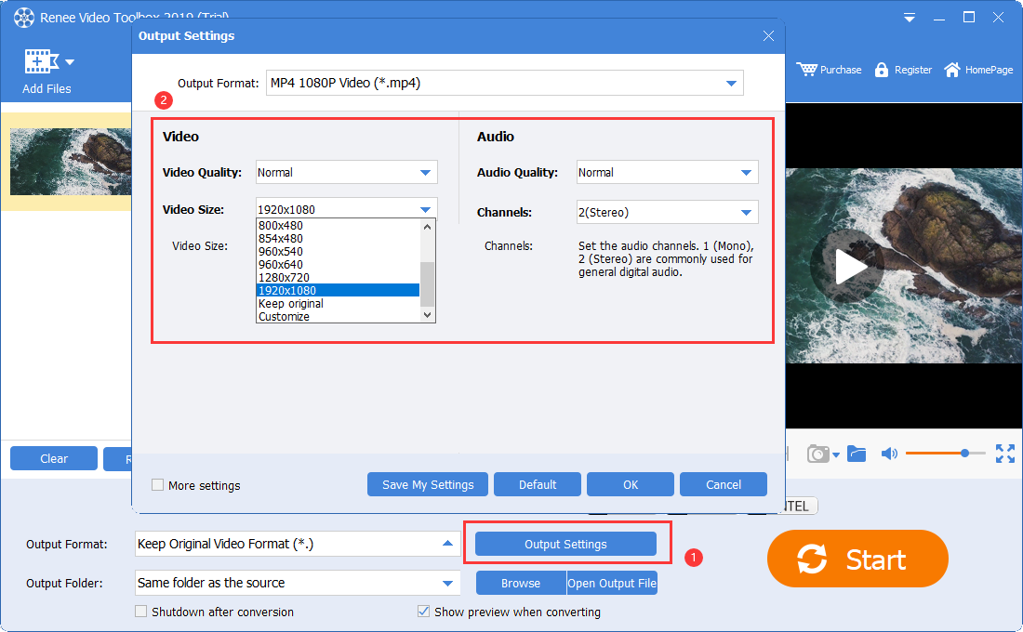
Task: Click the Add Files film icon
Action: [x=41, y=62]
